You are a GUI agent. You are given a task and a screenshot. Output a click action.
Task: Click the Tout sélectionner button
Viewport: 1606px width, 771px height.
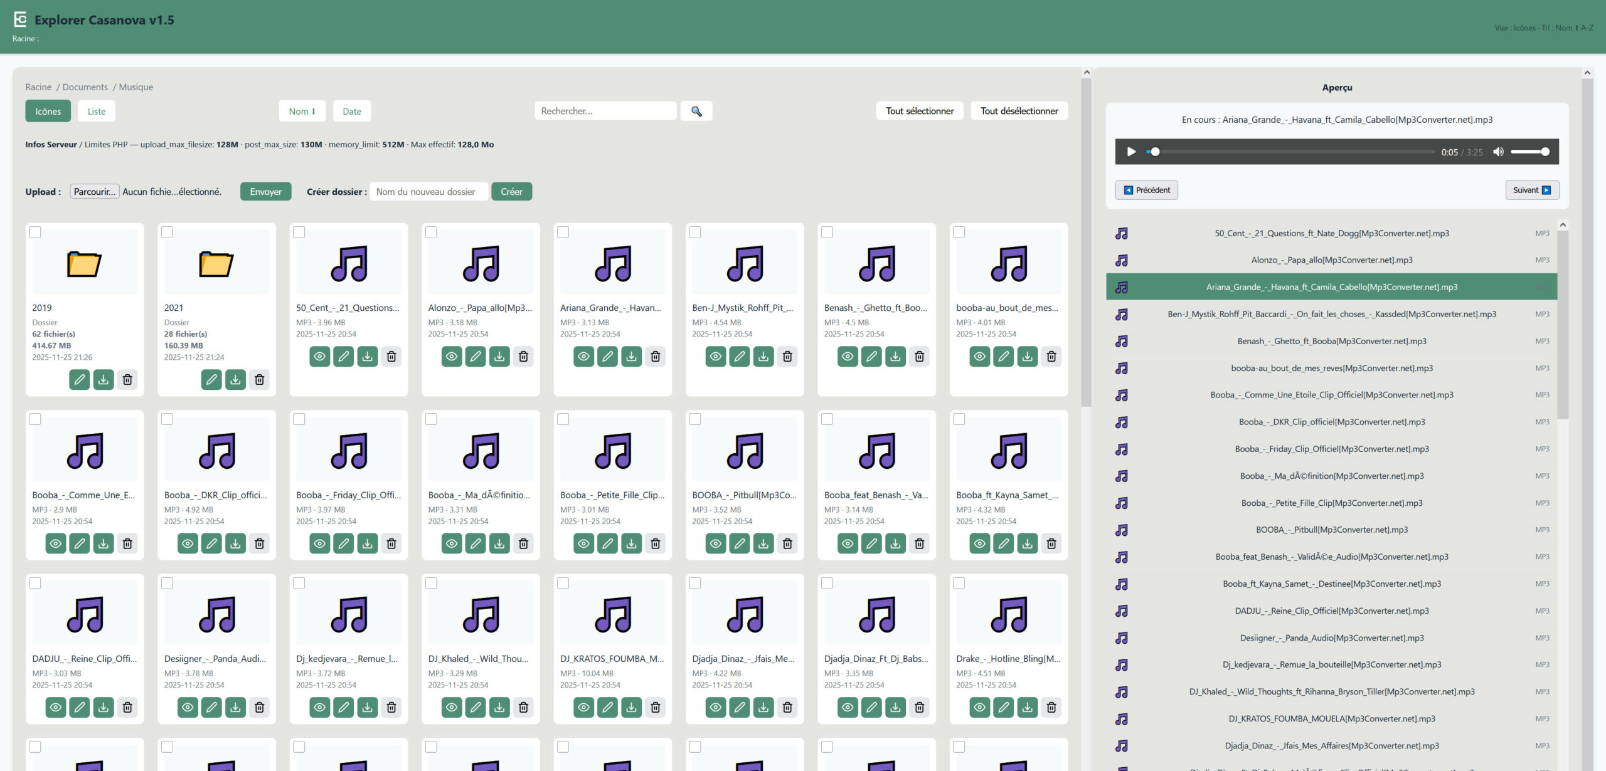pyautogui.click(x=919, y=111)
